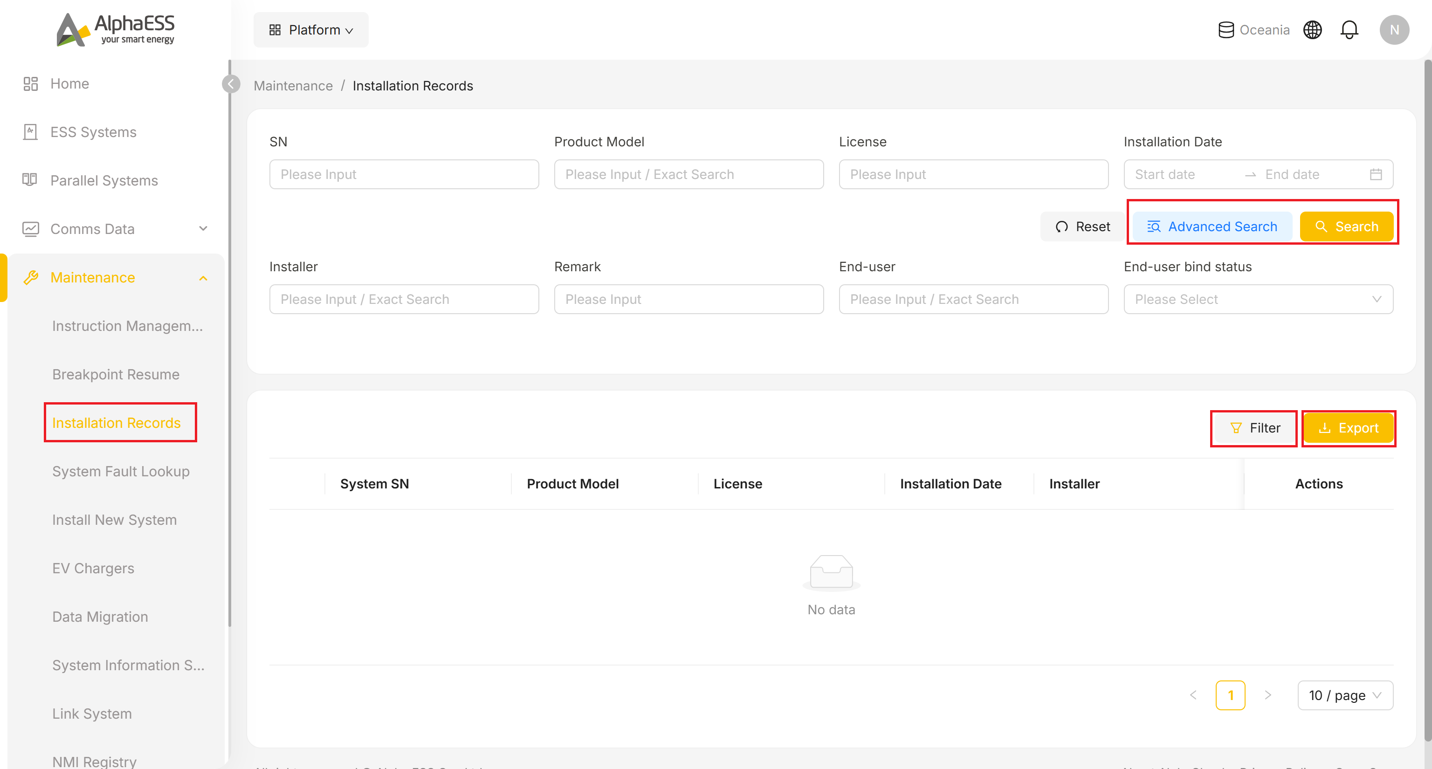The height and width of the screenshot is (769, 1432).
Task: Click the user avatar N
Action: (1394, 30)
